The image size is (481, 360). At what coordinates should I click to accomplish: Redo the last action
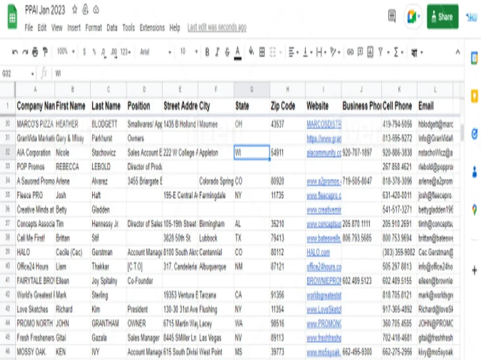(25, 52)
